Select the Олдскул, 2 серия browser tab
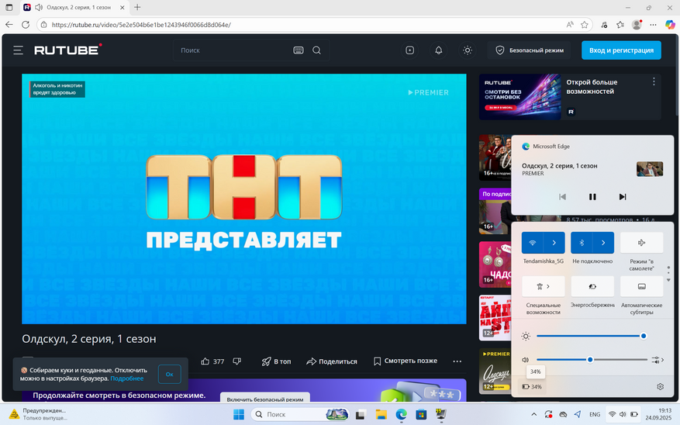This screenshot has height=425, width=680. point(74,8)
